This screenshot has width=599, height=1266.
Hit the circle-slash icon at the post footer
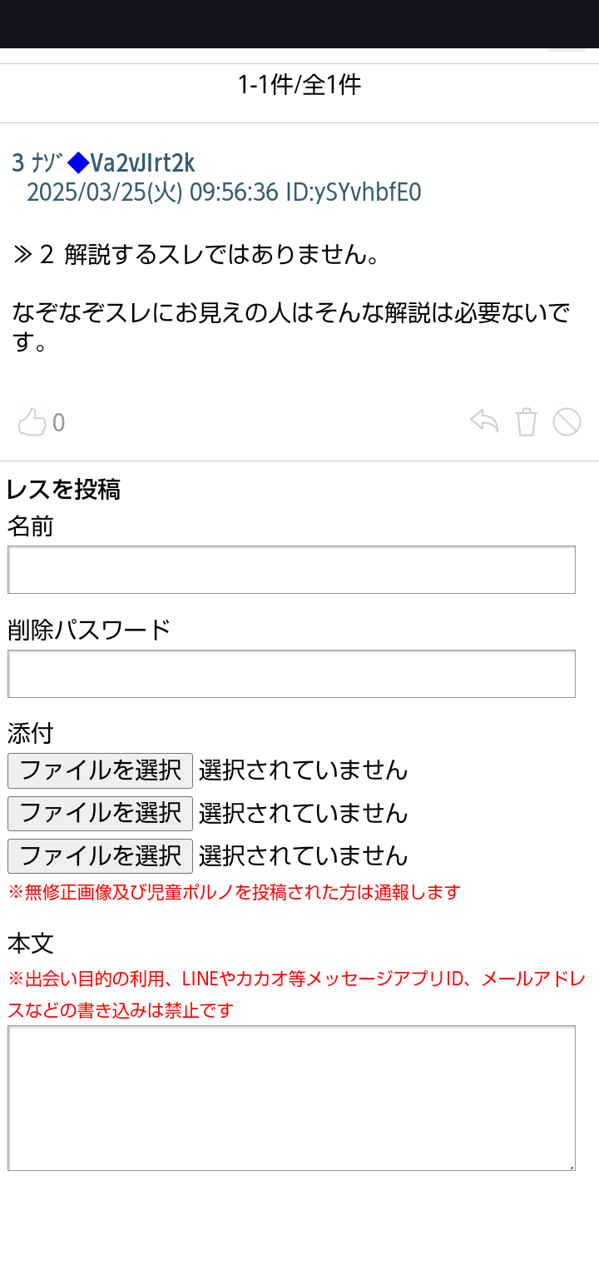[x=567, y=422]
